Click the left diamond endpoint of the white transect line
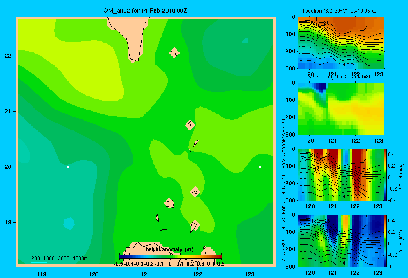The width and height of the screenshot is (408, 278). [68, 167]
